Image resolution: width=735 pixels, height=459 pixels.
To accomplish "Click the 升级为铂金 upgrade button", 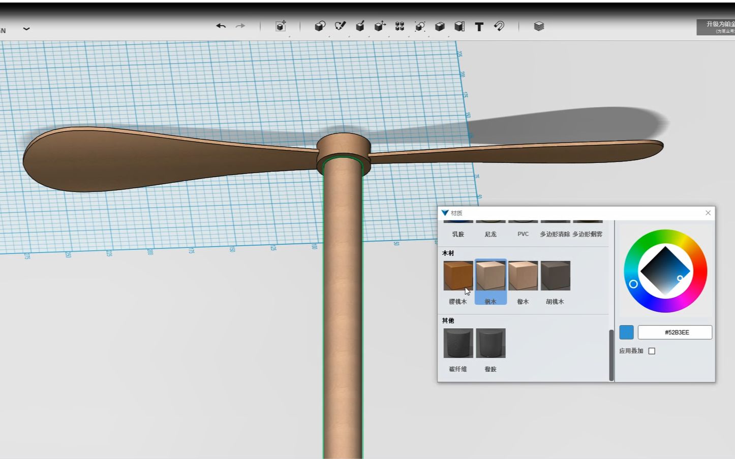I will point(717,27).
